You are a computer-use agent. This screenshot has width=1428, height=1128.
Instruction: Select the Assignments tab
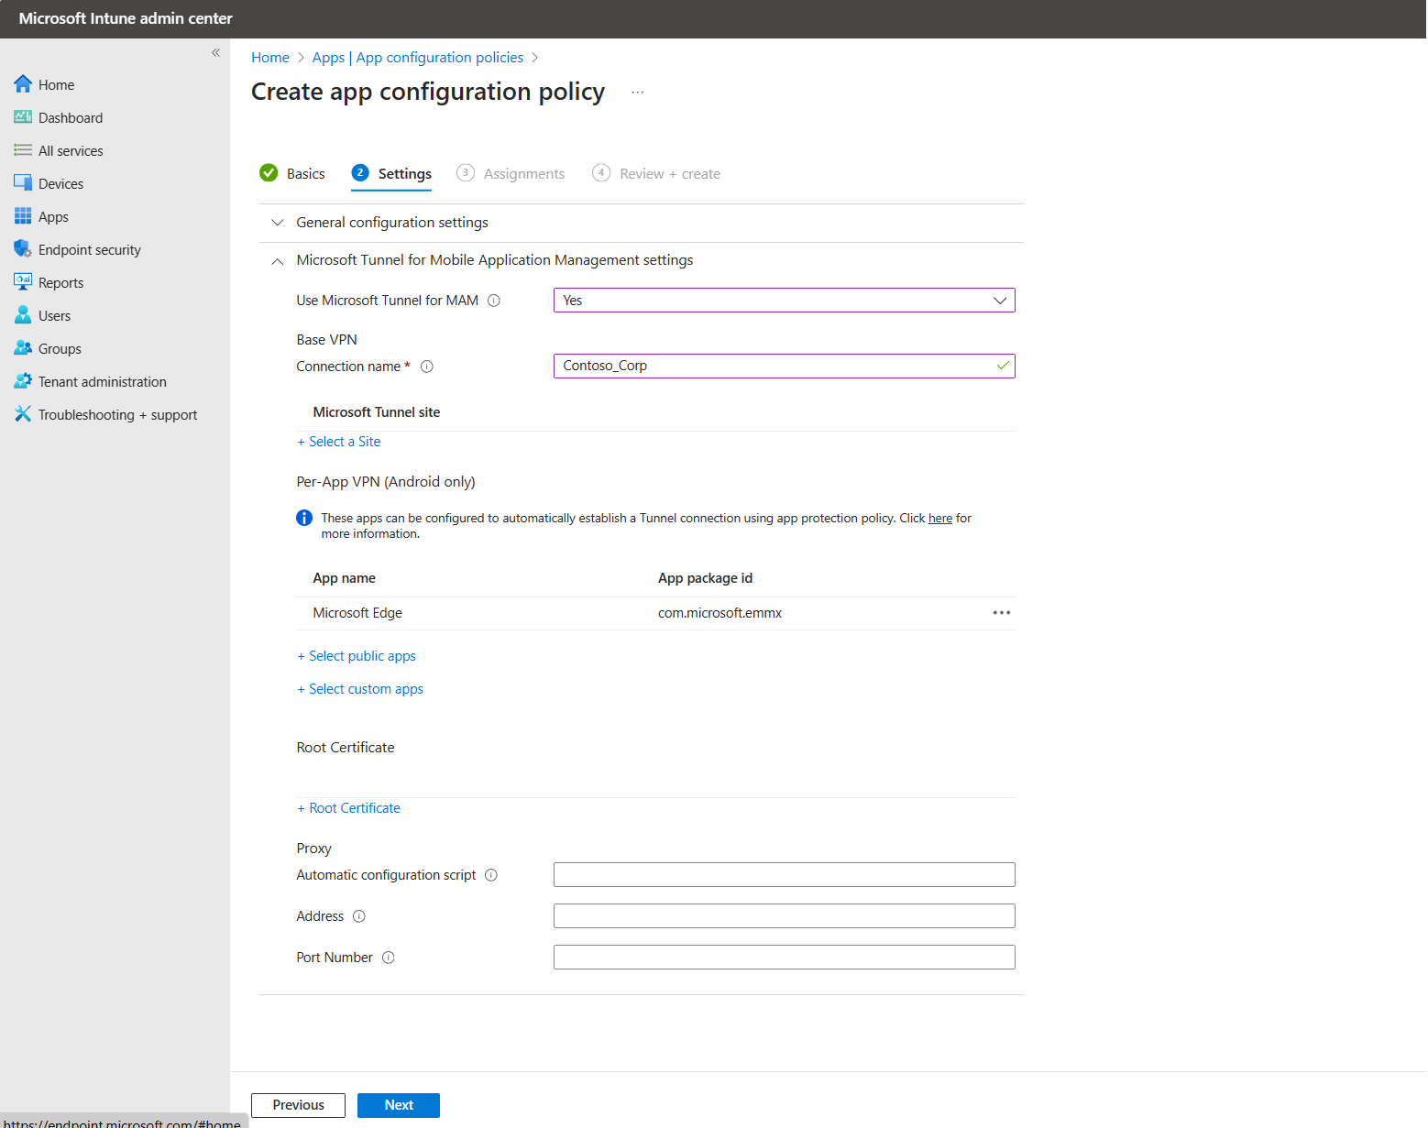[x=523, y=173]
